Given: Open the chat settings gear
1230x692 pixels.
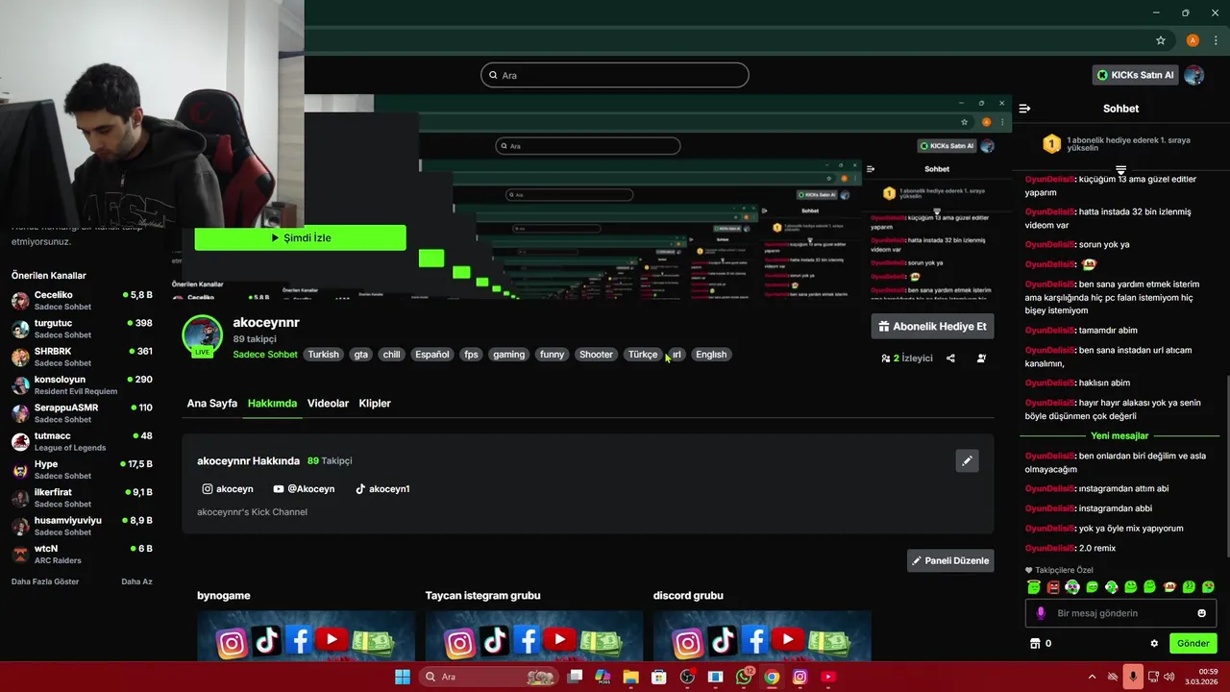Looking at the screenshot, I should (x=1154, y=643).
